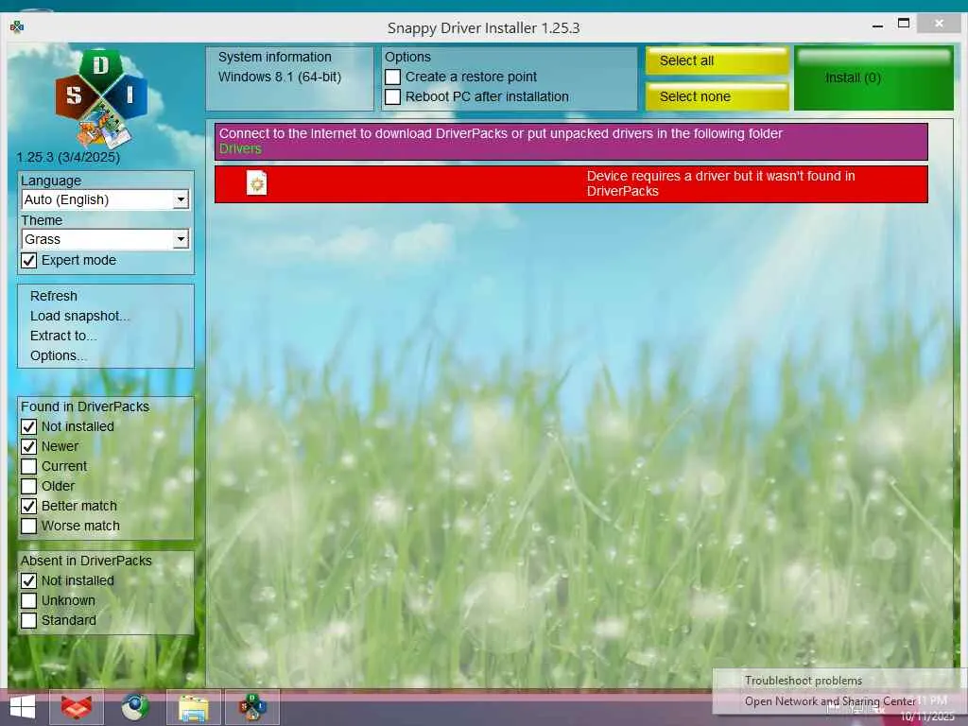This screenshot has width=968, height=726.
Task: Open the red taskbar app icon
Action: coord(77,707)
